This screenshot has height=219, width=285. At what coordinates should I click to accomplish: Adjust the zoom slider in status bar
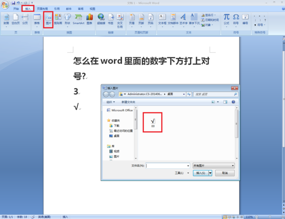point(270,217)
